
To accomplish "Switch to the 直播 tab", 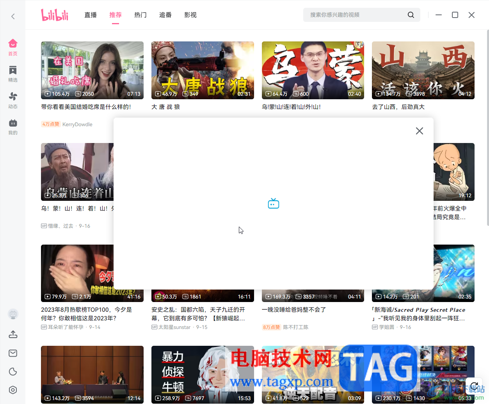I will 91,15.
